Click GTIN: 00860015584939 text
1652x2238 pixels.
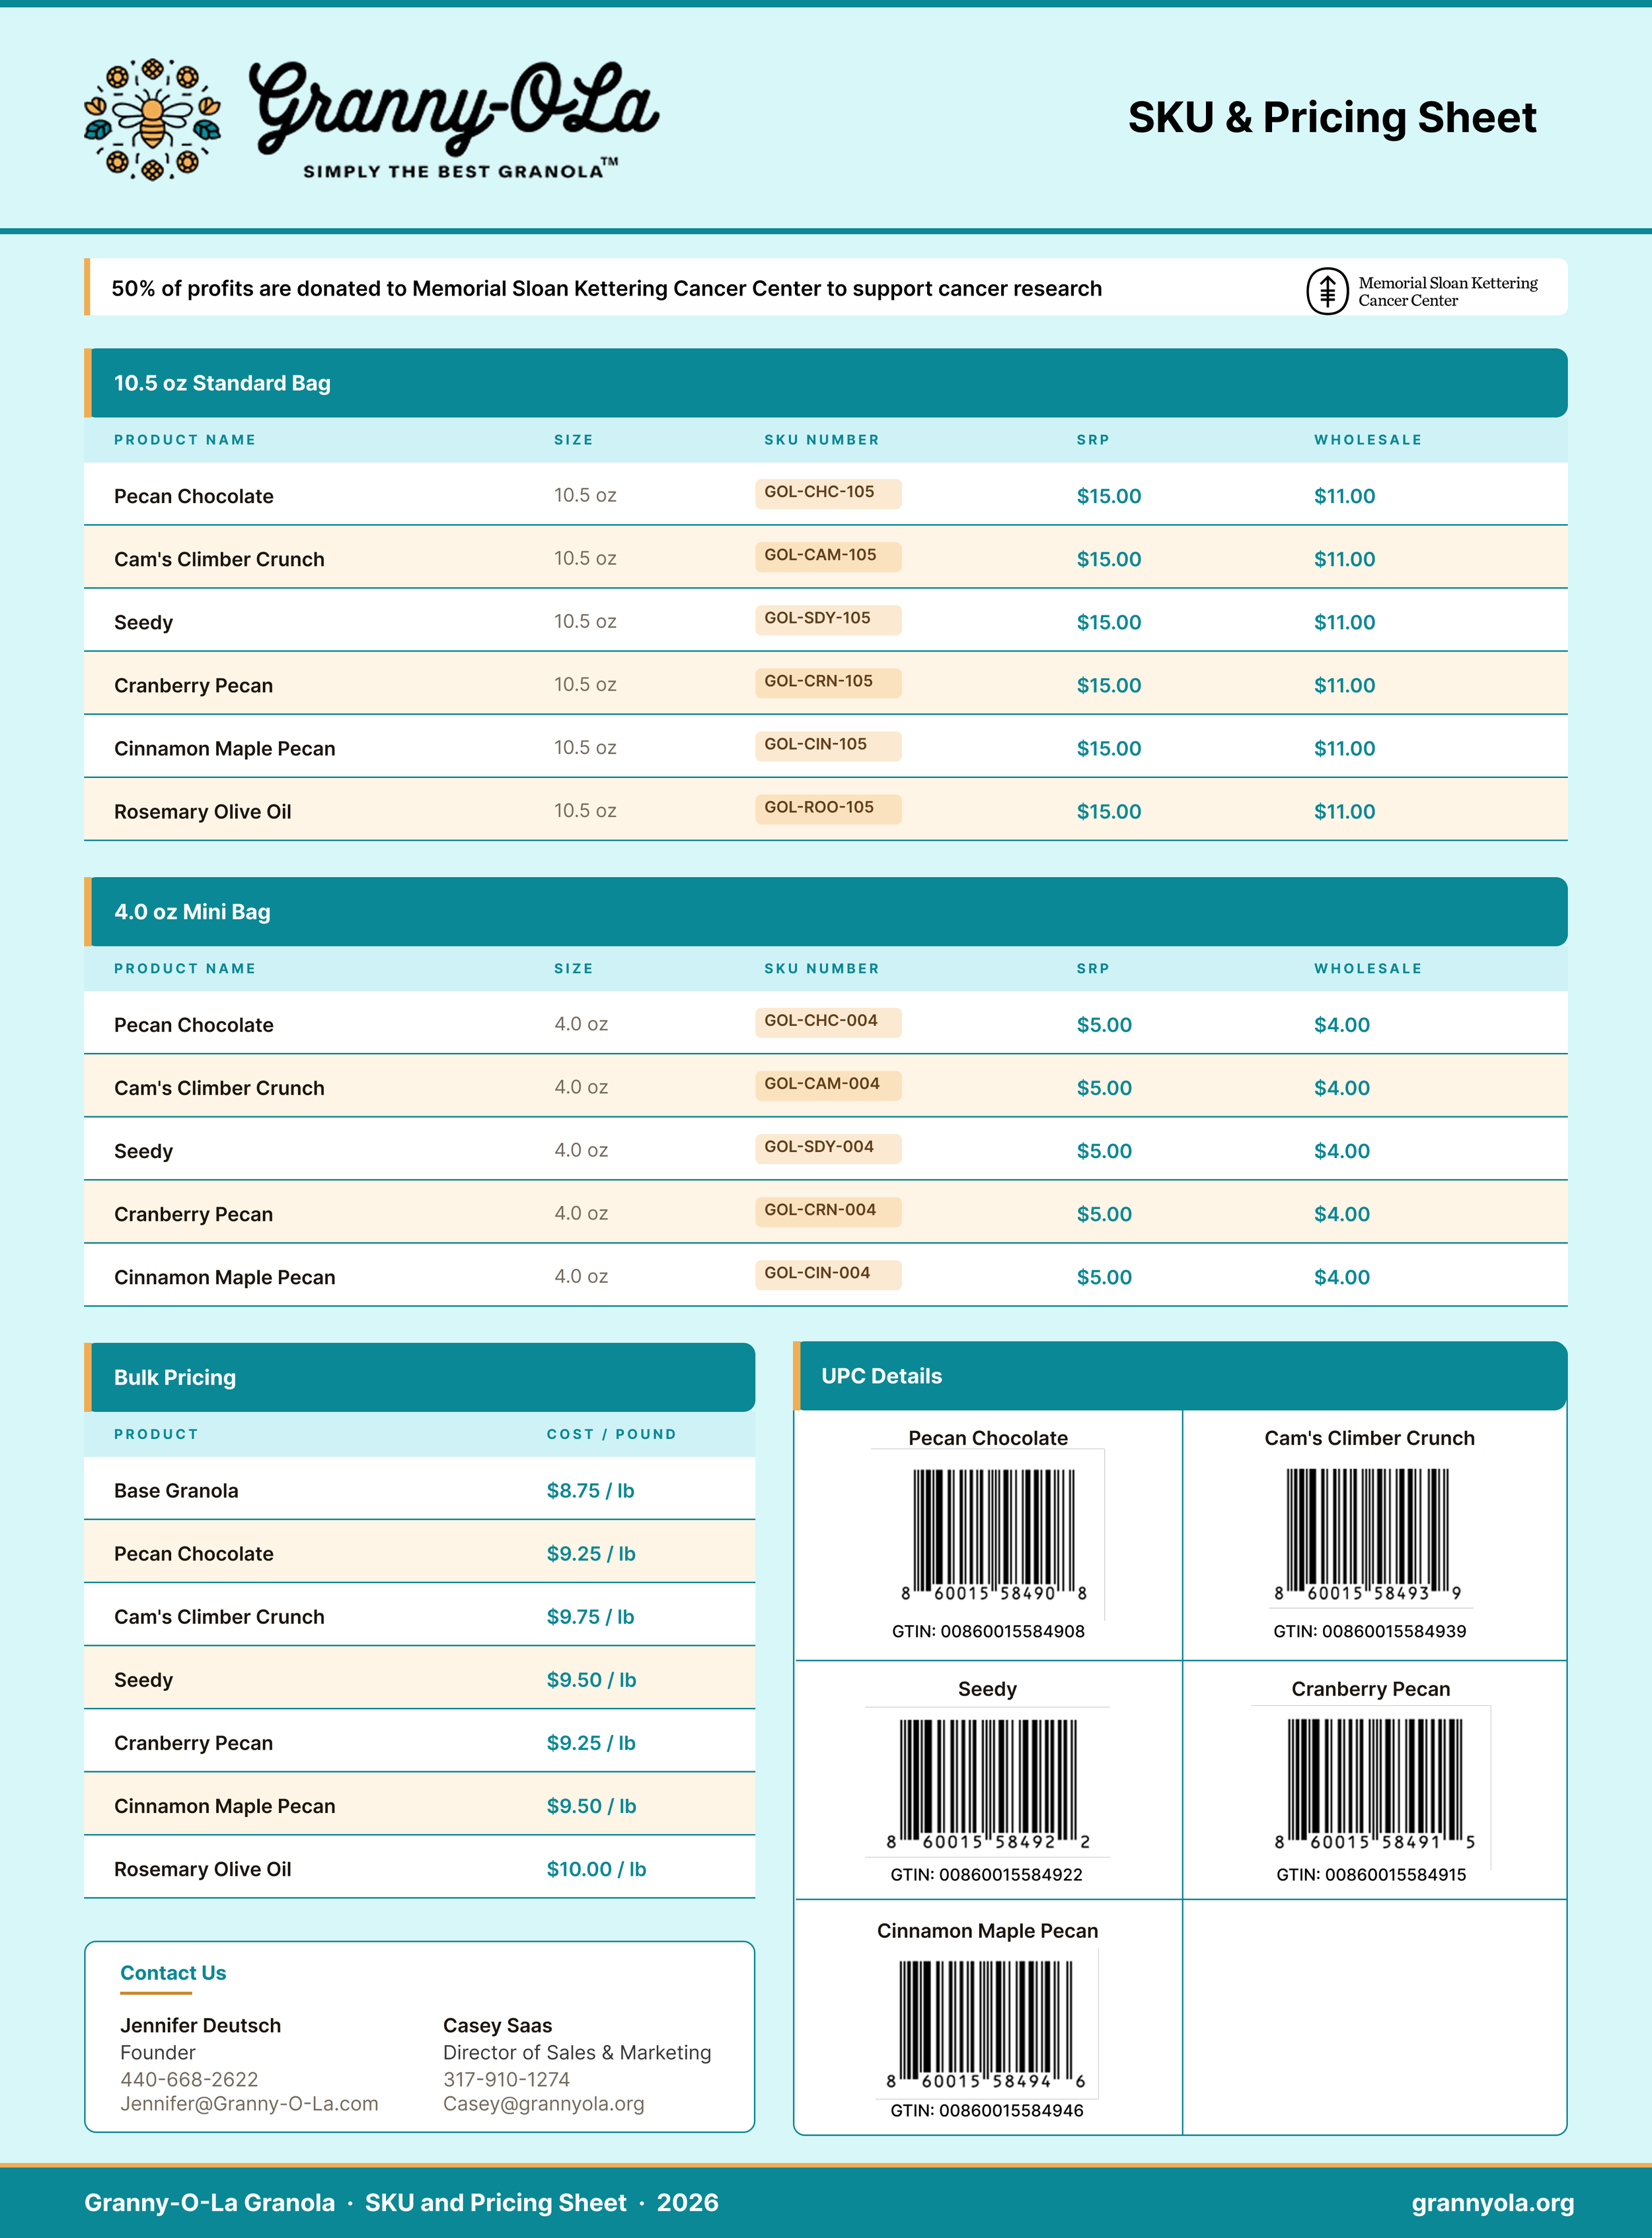[x=1370, y=1631]
